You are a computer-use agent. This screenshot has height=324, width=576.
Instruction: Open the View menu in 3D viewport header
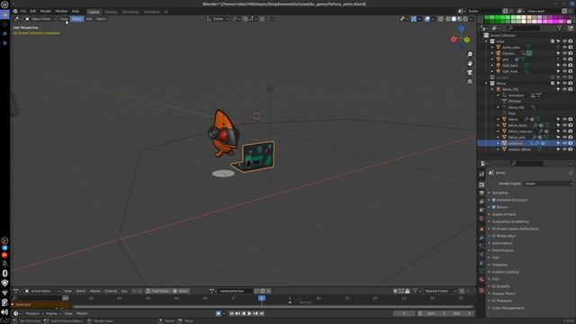coord(64,19)
